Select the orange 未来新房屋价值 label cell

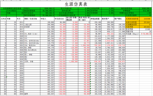(x=132, y=19)
